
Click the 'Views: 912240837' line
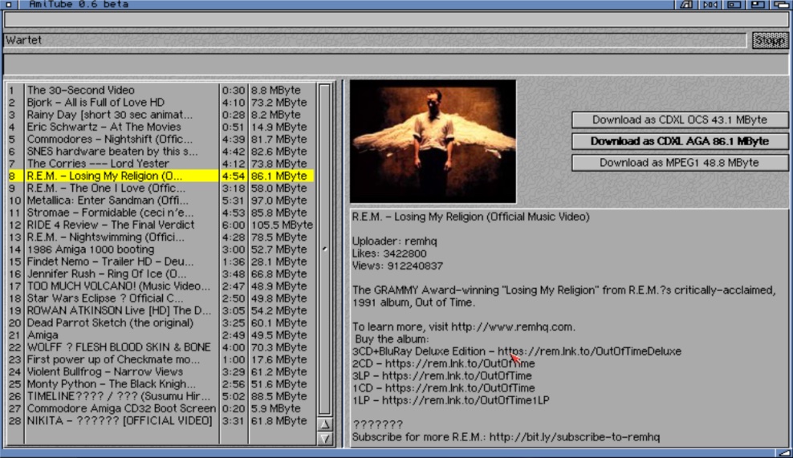pyautogui.click(x=397, y=266)
